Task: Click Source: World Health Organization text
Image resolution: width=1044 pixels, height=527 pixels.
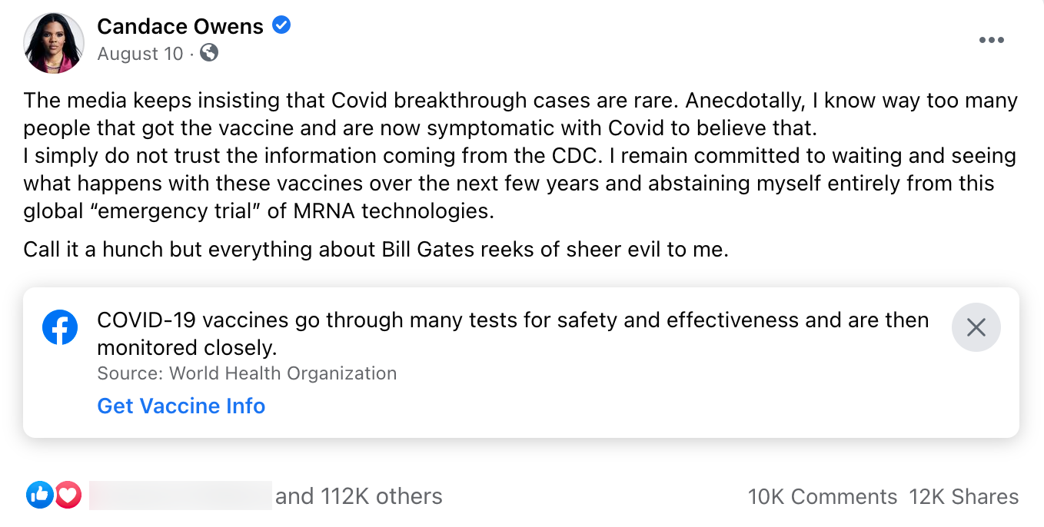Action: [x=247, y=373]
